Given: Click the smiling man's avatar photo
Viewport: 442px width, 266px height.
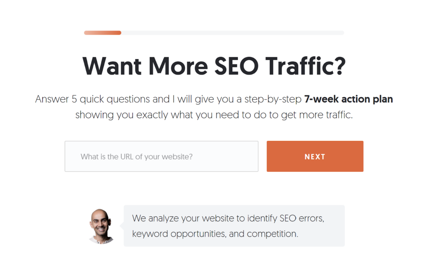Looking at the screenshot, I should point(101,226).
